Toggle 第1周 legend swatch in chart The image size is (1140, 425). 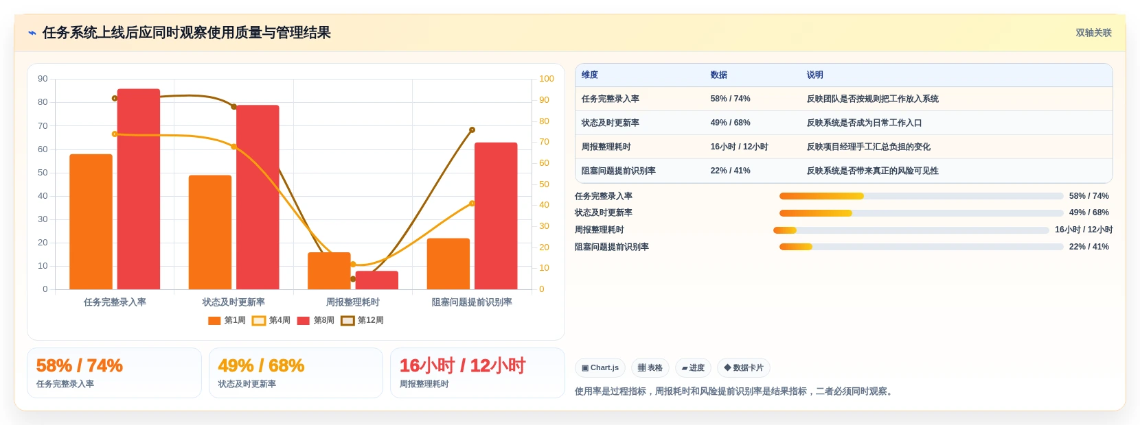click(214, 321)
